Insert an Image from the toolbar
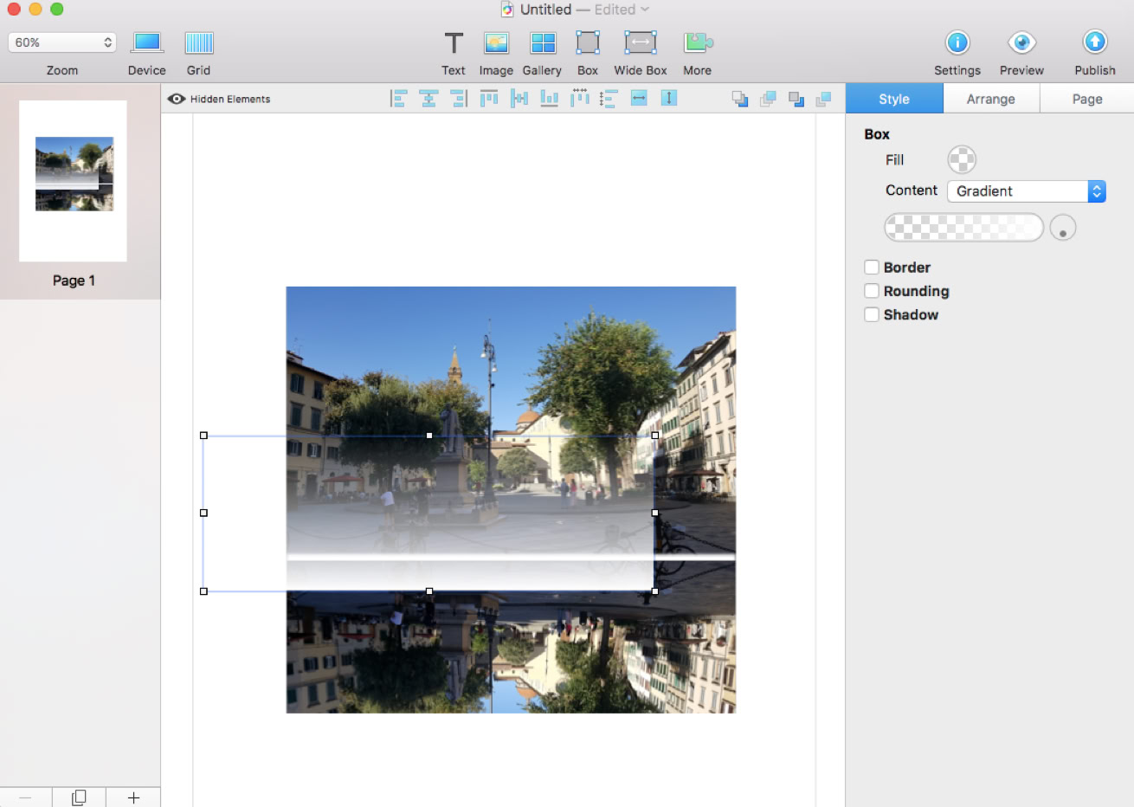The height and width of the screenshot is (807, 1134). click(x=496, y=43)
